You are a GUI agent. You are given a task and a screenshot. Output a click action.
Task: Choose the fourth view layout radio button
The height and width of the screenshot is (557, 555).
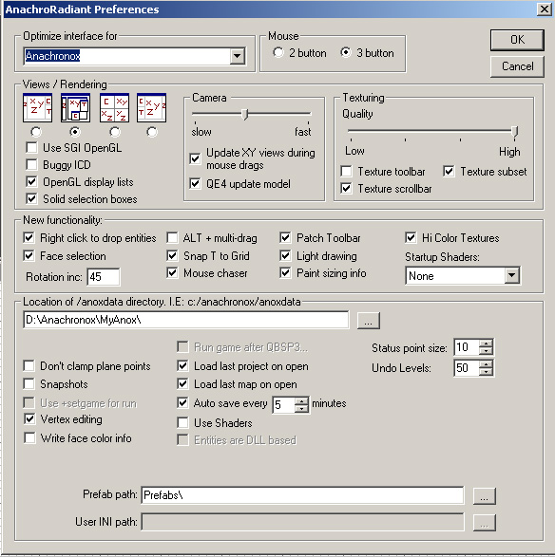152,132
